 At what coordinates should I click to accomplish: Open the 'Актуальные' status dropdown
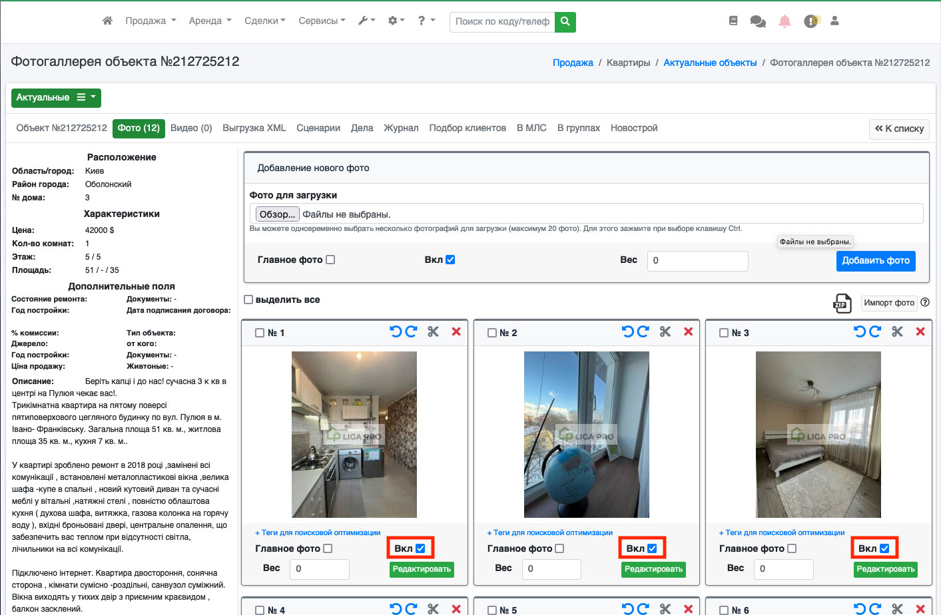56,97
